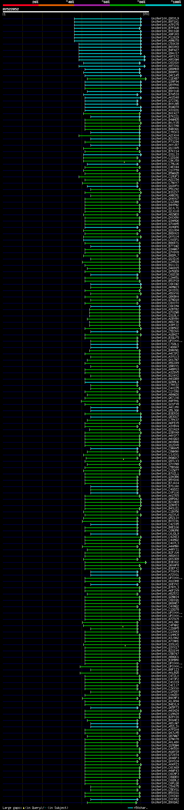Screen dimensions: 184x810
Task: Select the UniRef100_Q83GU7 hit label
Action: [165, 417]
